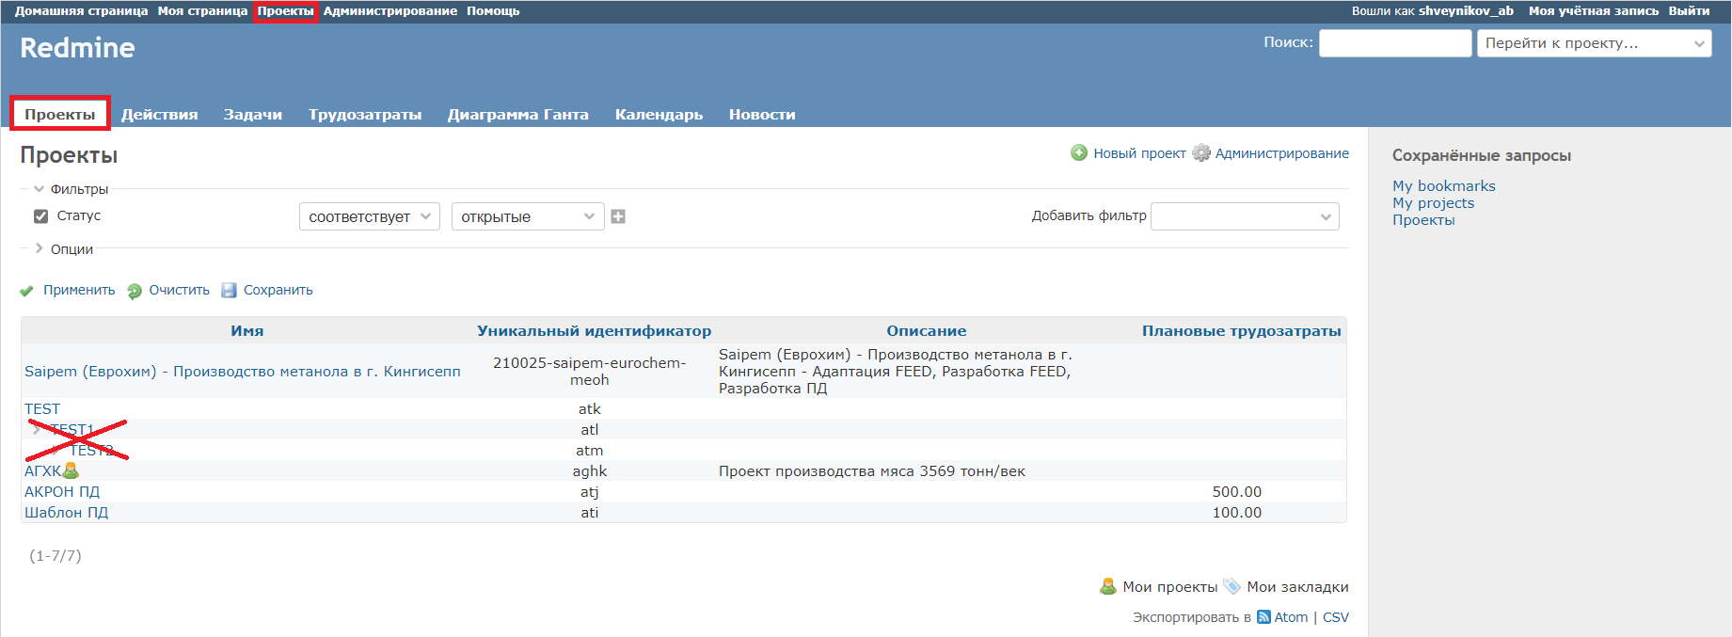This screenshot has height=637, width=1732.
Task: Open Проекты saved query in sidebar
Action: pos(1423,220)
